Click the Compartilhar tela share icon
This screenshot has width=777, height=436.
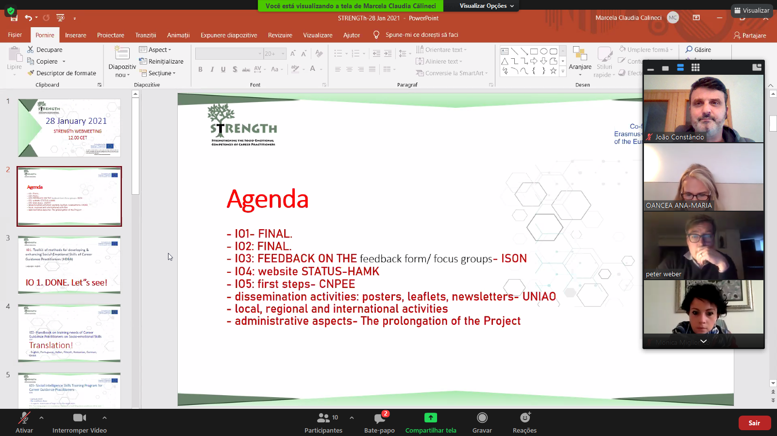coord(431,418)
